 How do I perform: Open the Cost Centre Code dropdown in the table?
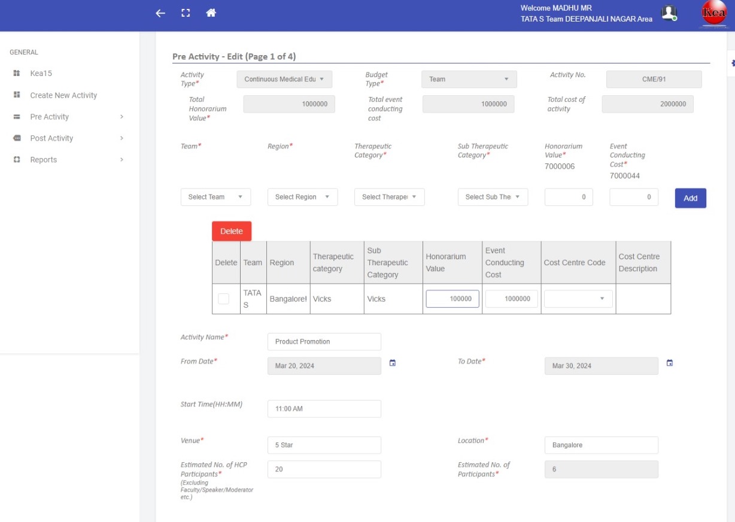576,298
